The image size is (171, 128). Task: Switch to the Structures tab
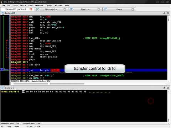pos(85,9)
